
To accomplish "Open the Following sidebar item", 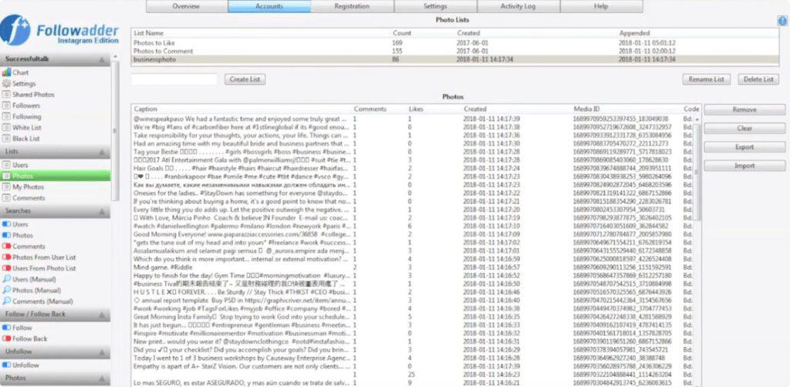I will pos(22,116).
